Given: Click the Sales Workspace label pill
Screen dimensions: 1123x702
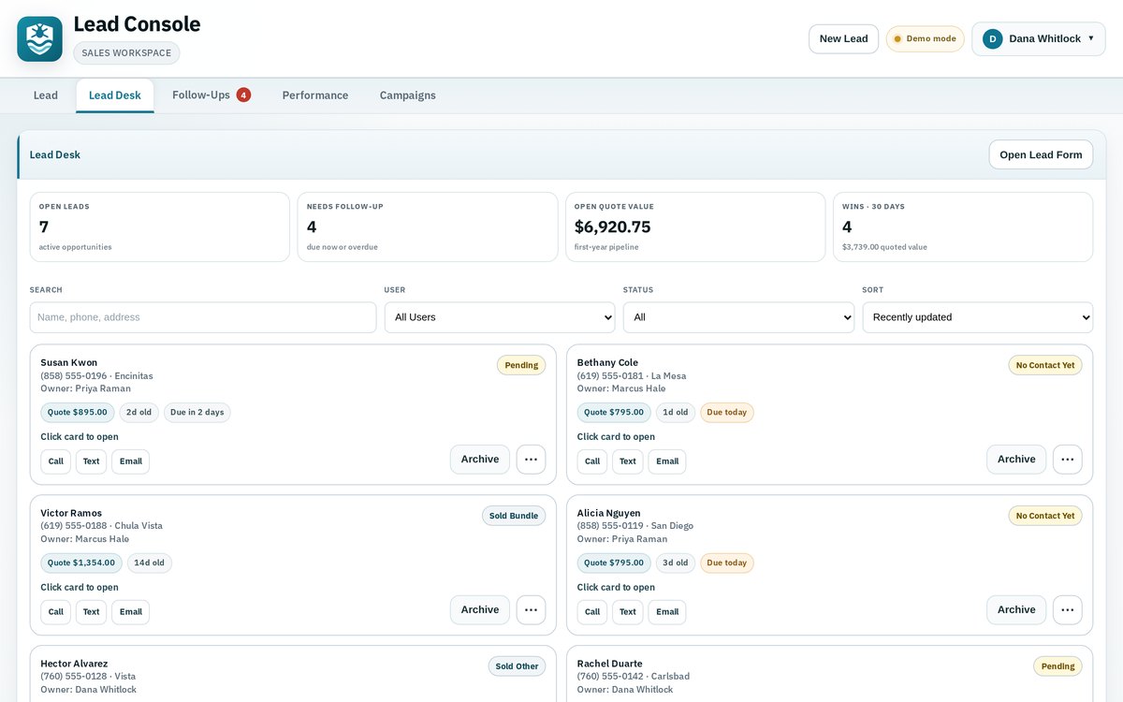Looking at the screenshot, I should pos(126,53).
